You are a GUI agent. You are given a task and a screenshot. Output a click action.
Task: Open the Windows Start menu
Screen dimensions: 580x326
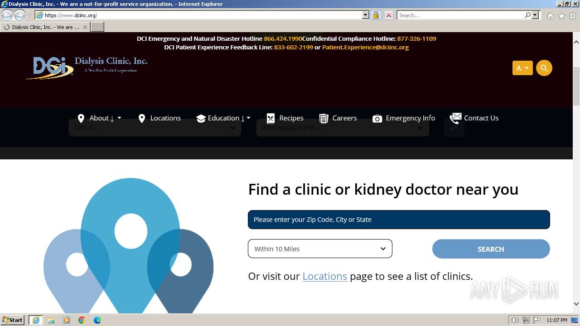pyautogui.click(x=13, y=320)
